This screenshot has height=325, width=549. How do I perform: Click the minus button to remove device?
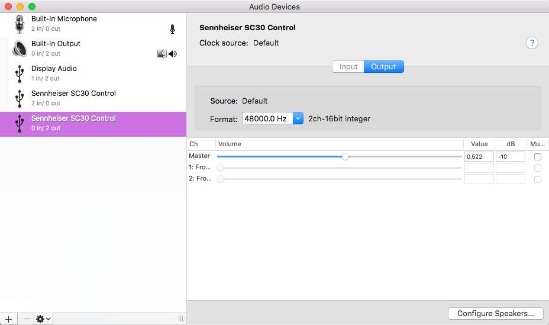coord(26,318)
